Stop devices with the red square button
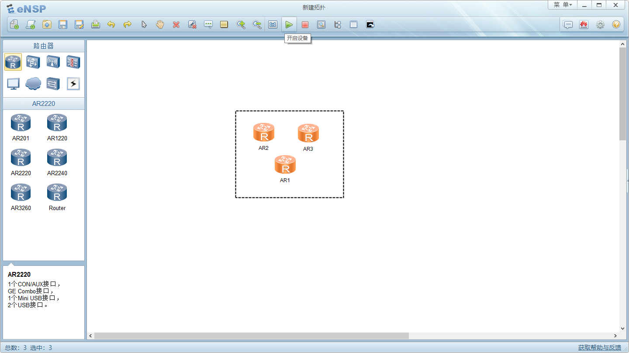 tap(305, 24)
